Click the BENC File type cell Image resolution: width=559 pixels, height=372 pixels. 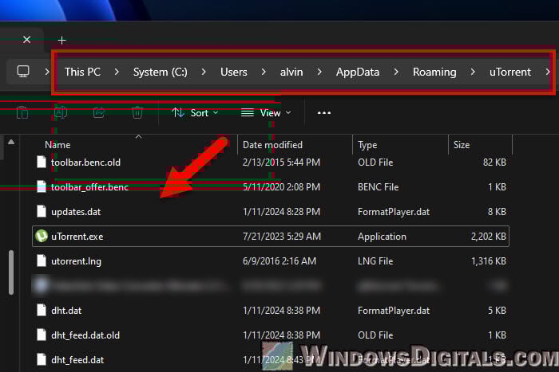click(x=378, y=187)
